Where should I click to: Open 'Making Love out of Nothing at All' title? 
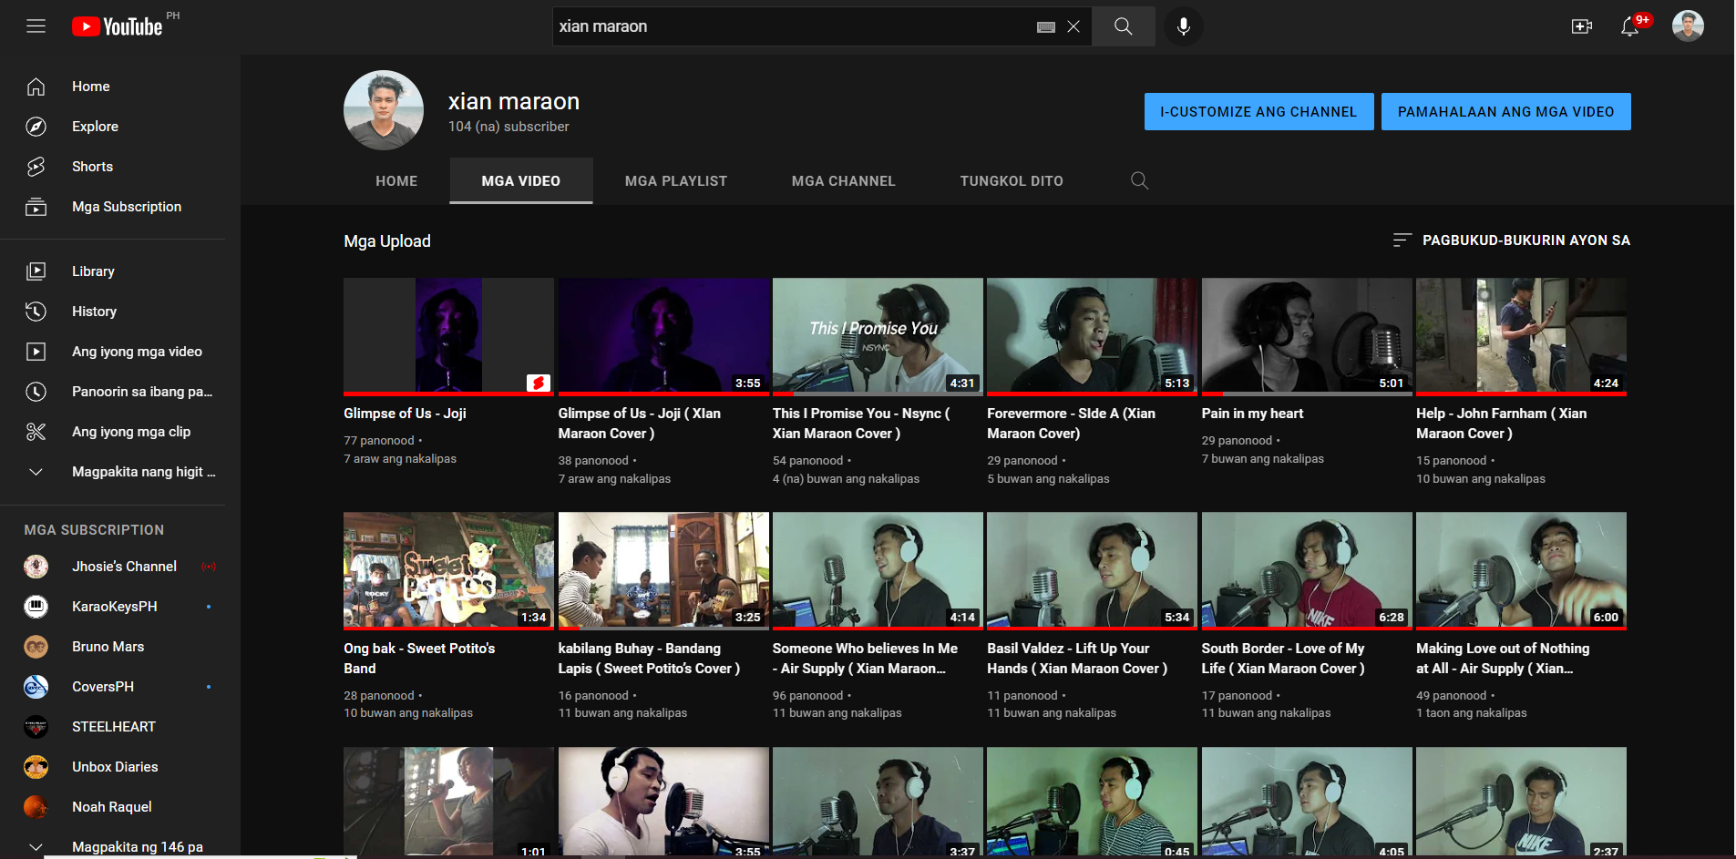point(1503,659)
